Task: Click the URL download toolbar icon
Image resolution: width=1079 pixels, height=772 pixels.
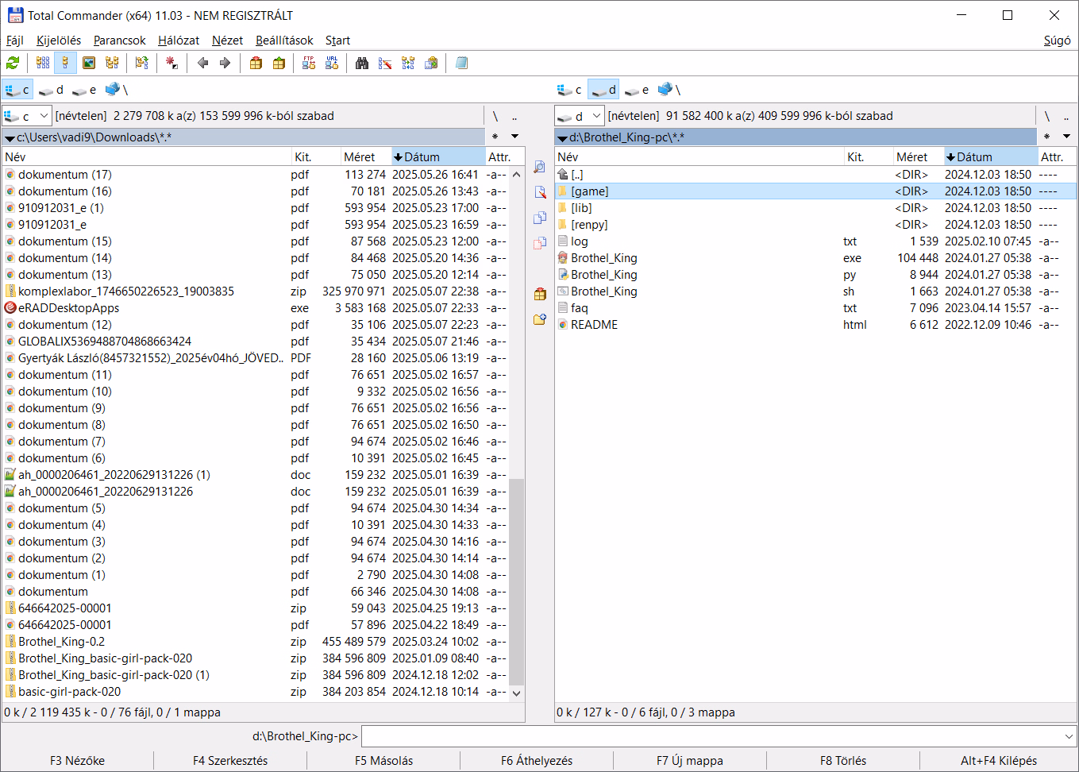Action: pyautogui.click(x=332, y=63)
